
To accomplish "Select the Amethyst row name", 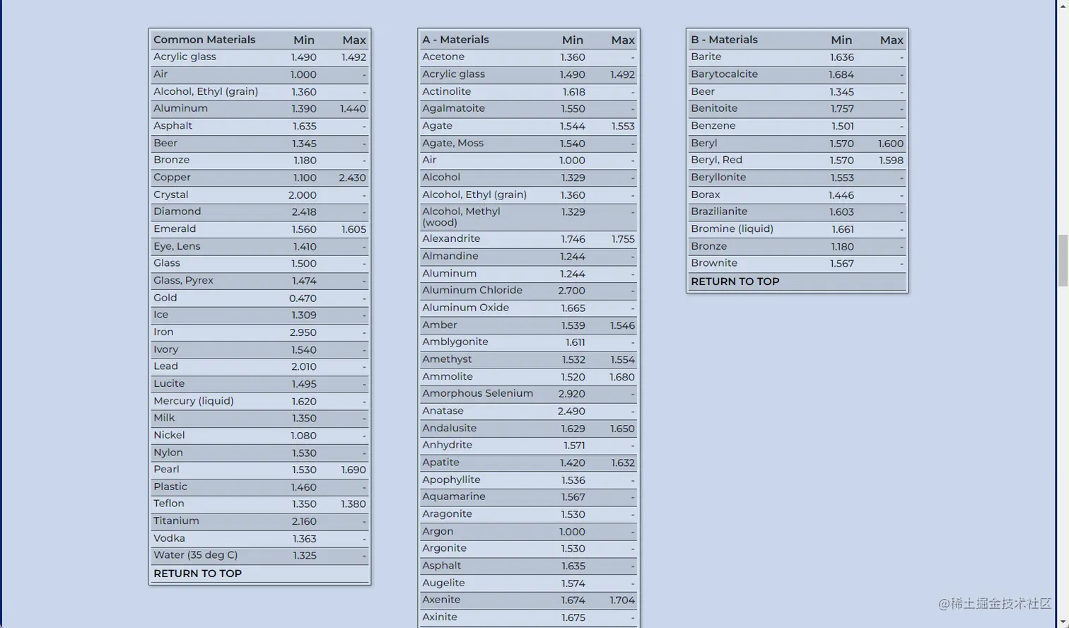I will pyautogui.click(x=447, y=359).
